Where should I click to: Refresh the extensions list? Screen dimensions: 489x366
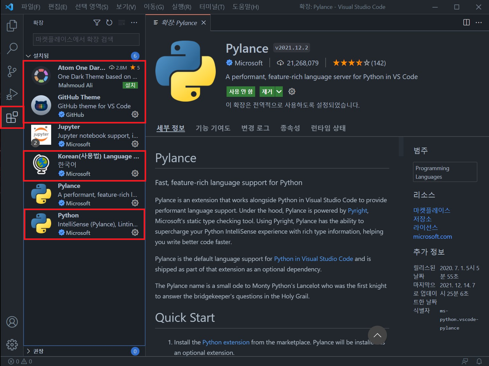click(109, 23)
